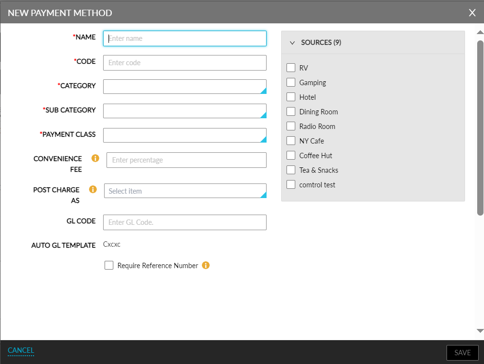This screenshot has height=364, width=484.
Task: Select the Coffee Hut source
Action: click(x=291, y=155)
